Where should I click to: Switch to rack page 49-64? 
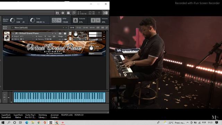coord(92,28)
